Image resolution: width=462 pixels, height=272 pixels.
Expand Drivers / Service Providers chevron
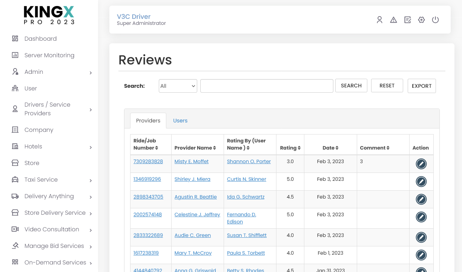(91, 110)
